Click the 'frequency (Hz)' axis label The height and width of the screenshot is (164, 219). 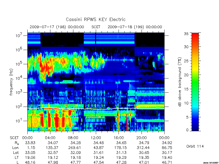[11, 82]
